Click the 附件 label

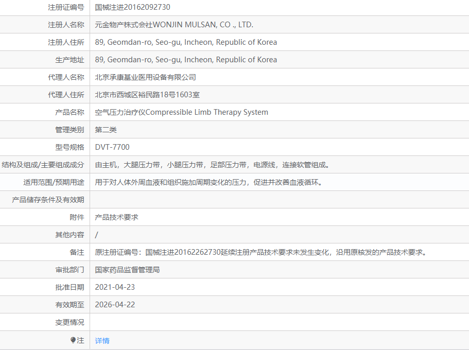coord(77,217)
